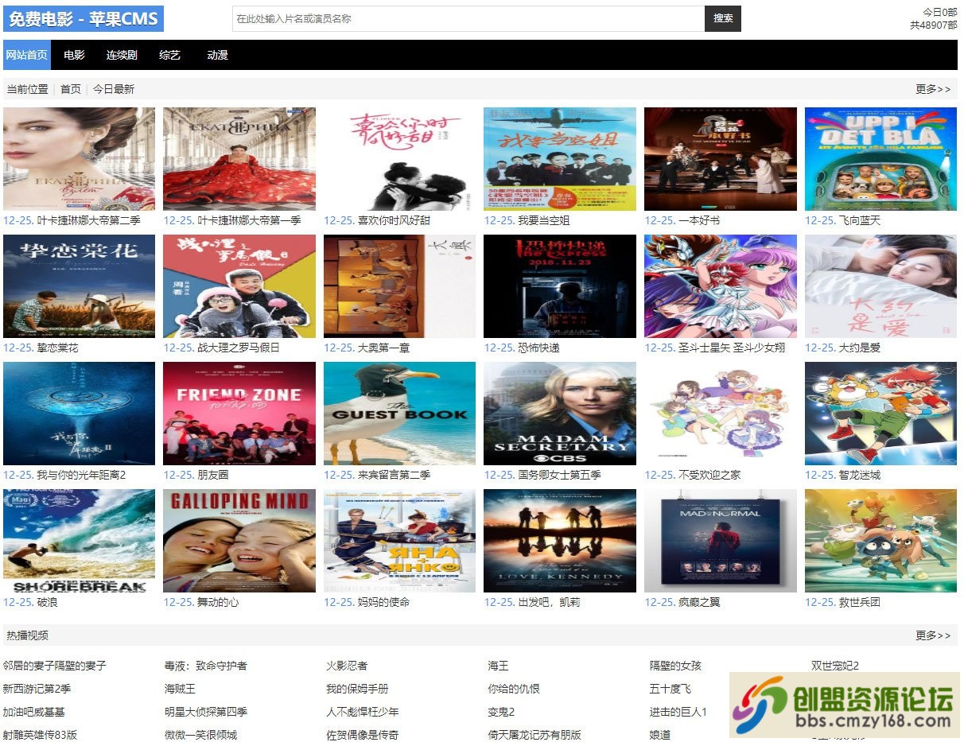
Task: Open hot video 倚天屠龙记苏有朋版
Action: 534,735
